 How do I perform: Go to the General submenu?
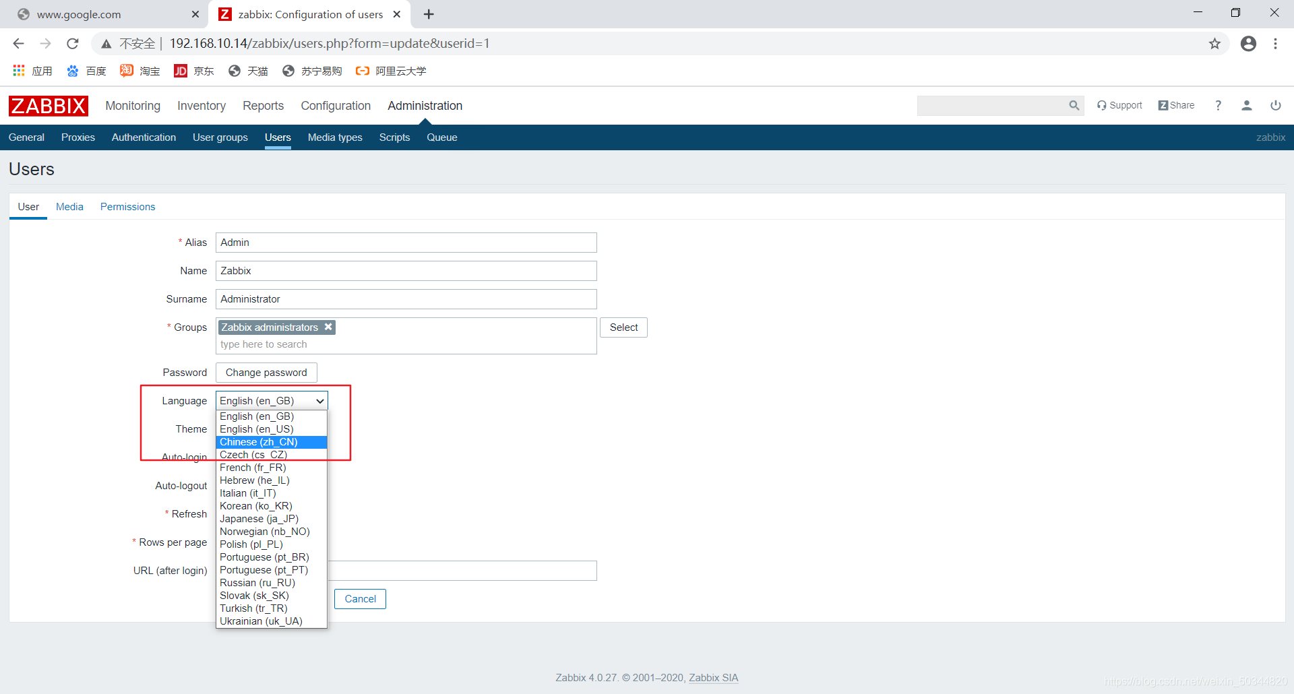[26, 137]
